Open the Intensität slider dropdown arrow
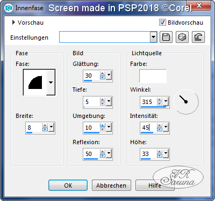The height and width of the screenshot is (201, 215). (x=166, y=127)
